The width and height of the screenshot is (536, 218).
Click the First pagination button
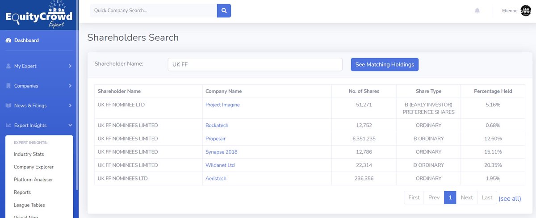(414, 197)
